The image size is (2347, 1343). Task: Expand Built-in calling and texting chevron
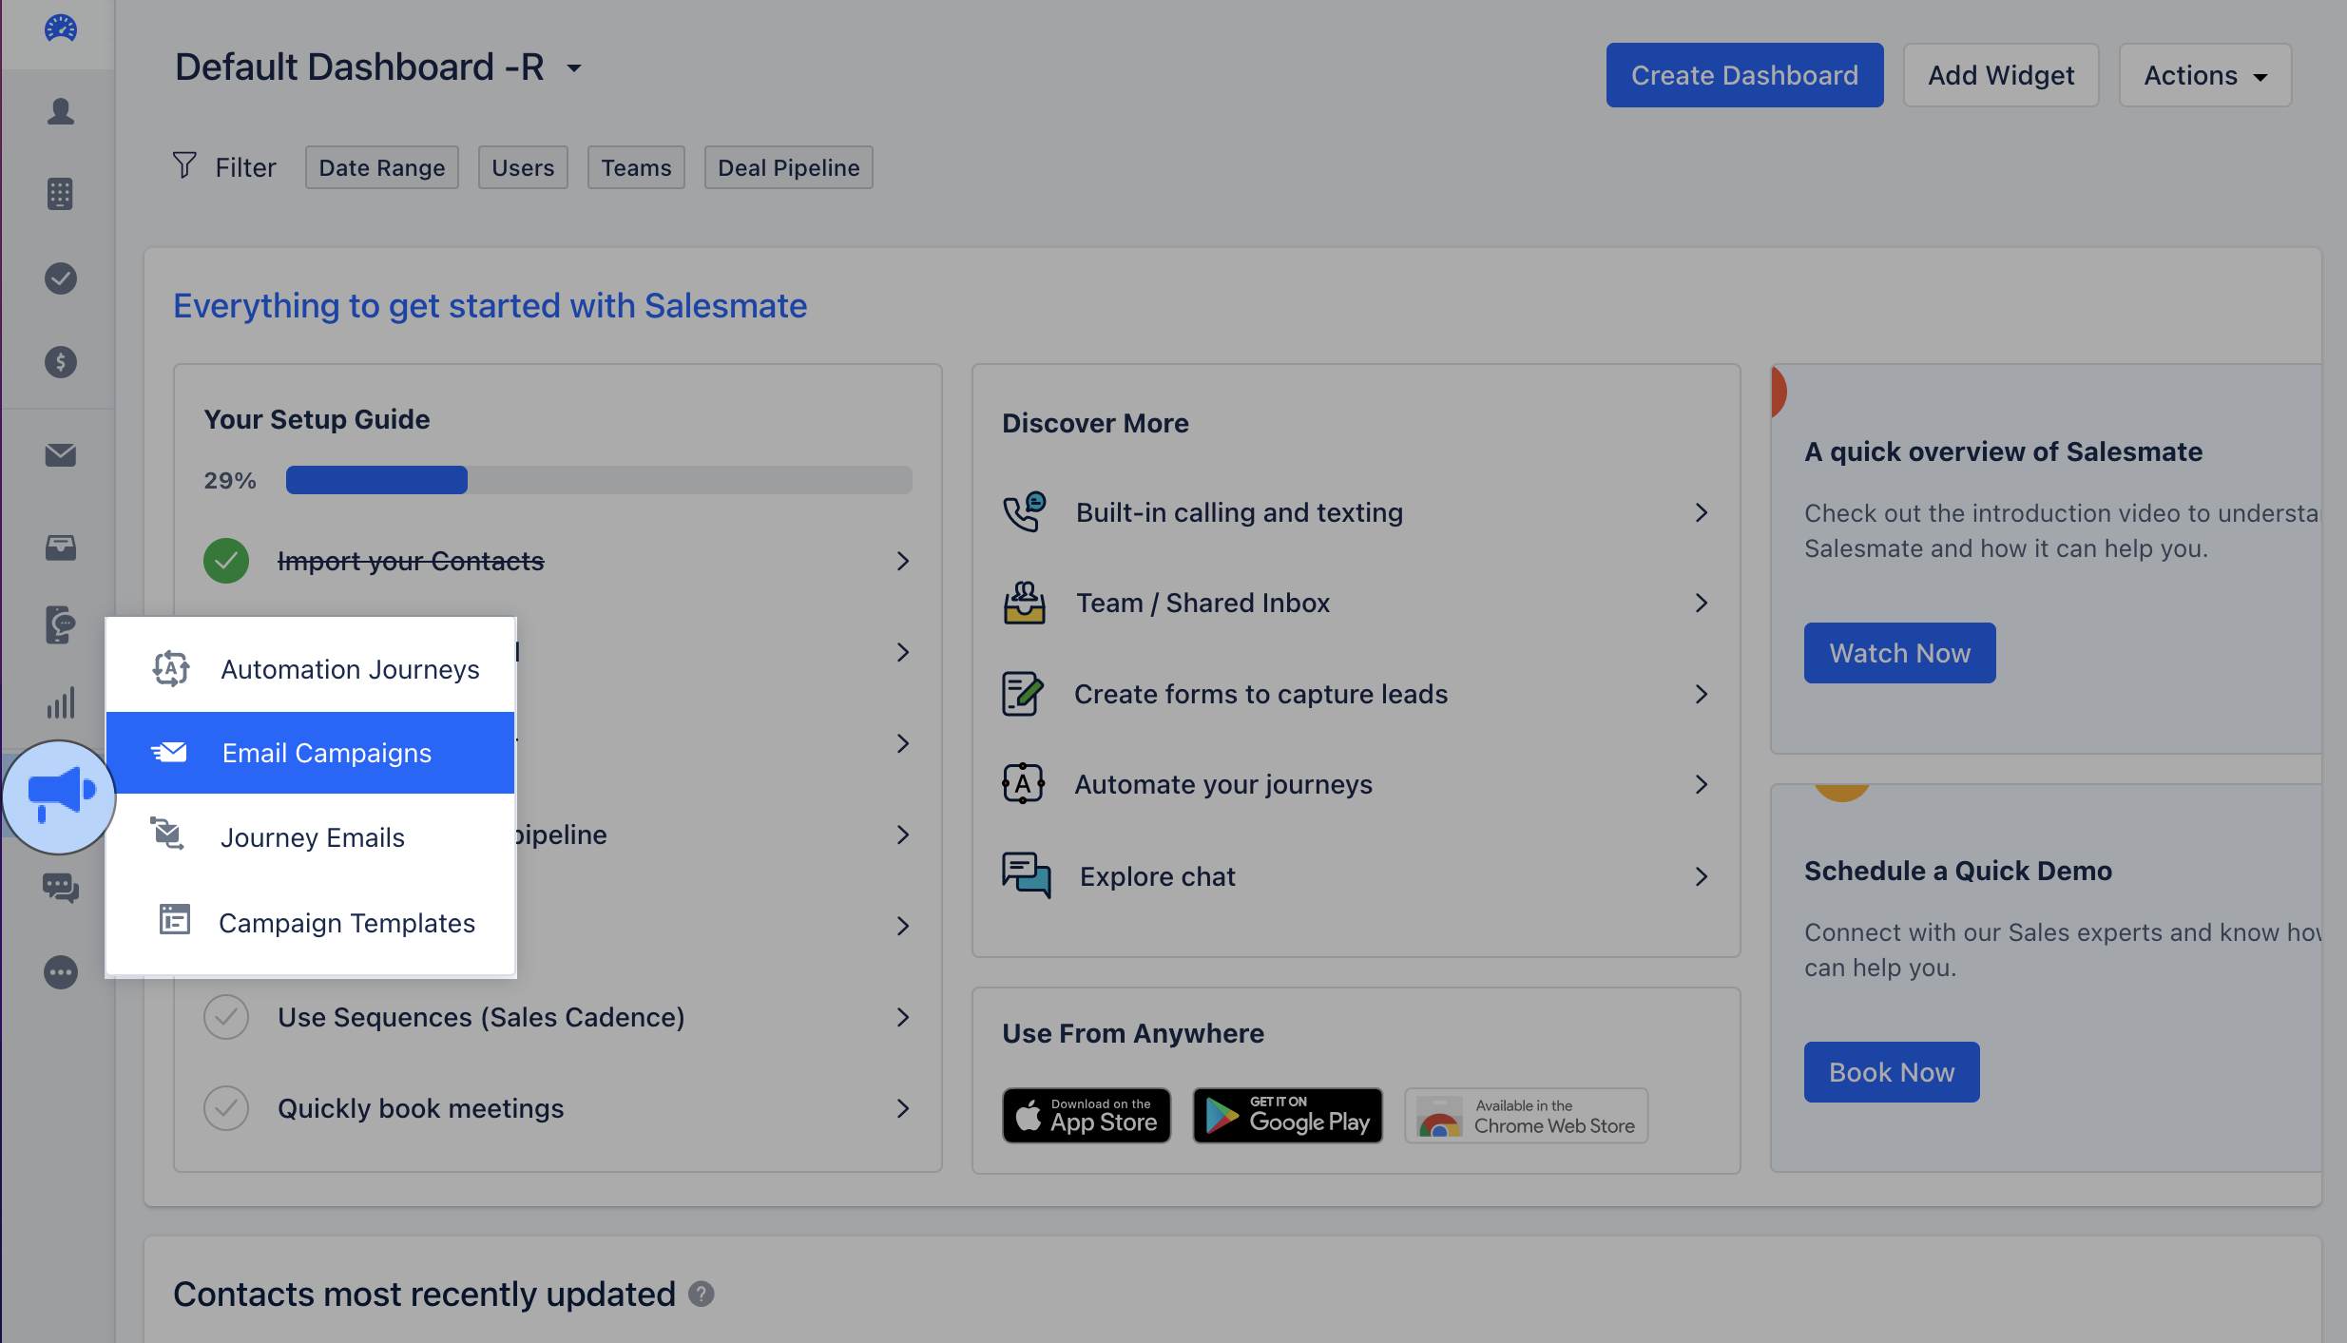tap(1701, 513)
